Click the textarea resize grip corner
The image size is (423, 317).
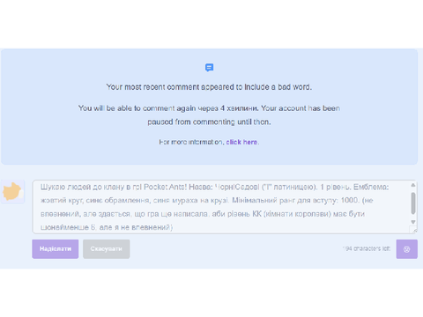pos(413,230)
